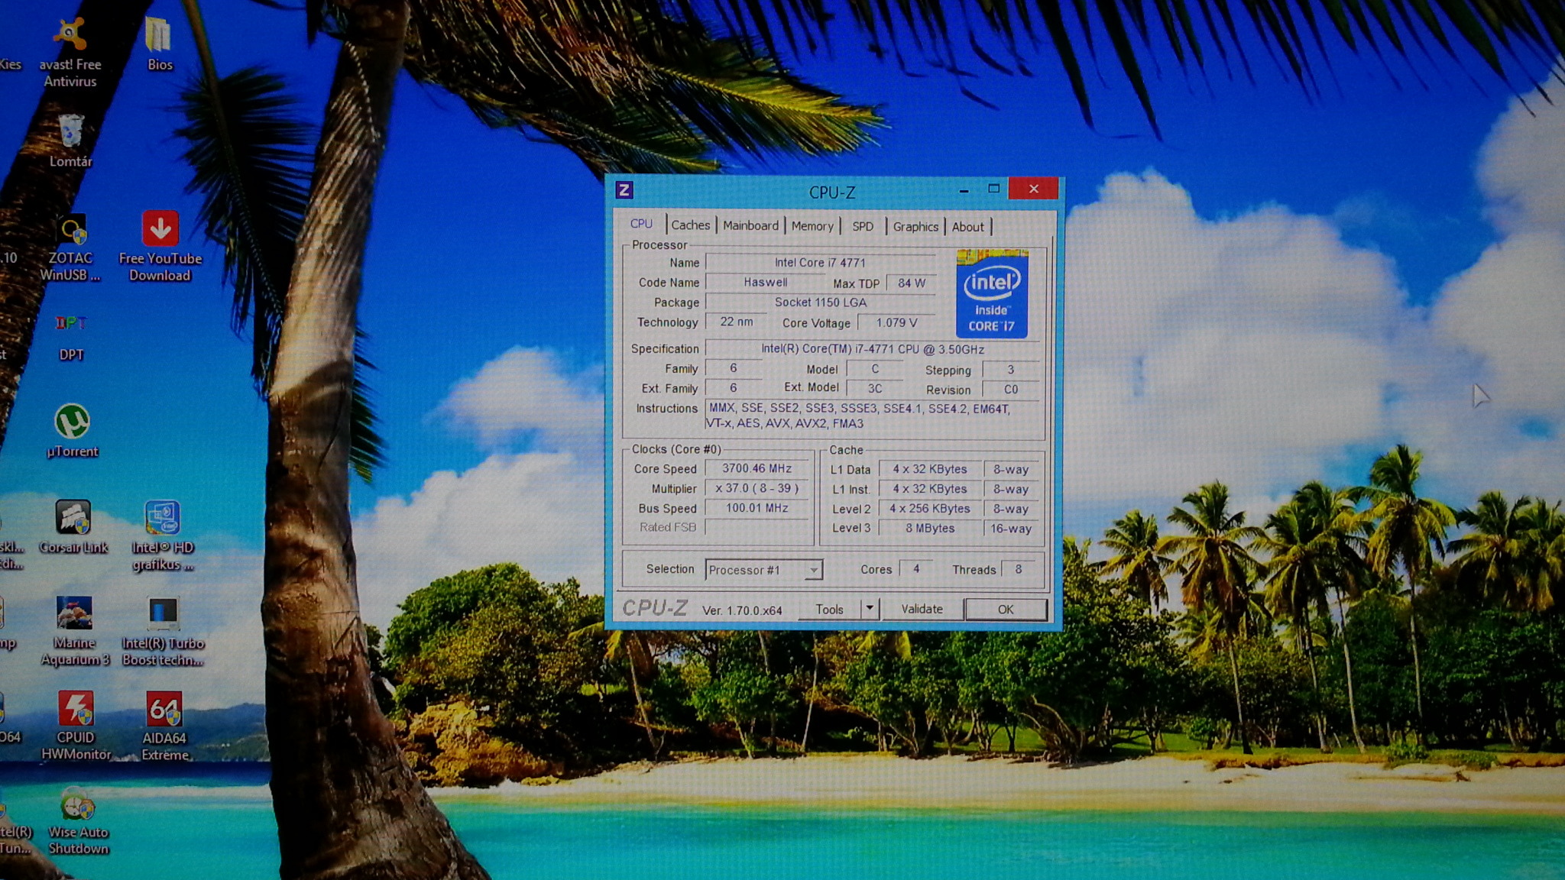Click the Core Voltage value 1.079 V
Image resolution: width=1565 pixels, height=880 pixels.
click(896, 323)
